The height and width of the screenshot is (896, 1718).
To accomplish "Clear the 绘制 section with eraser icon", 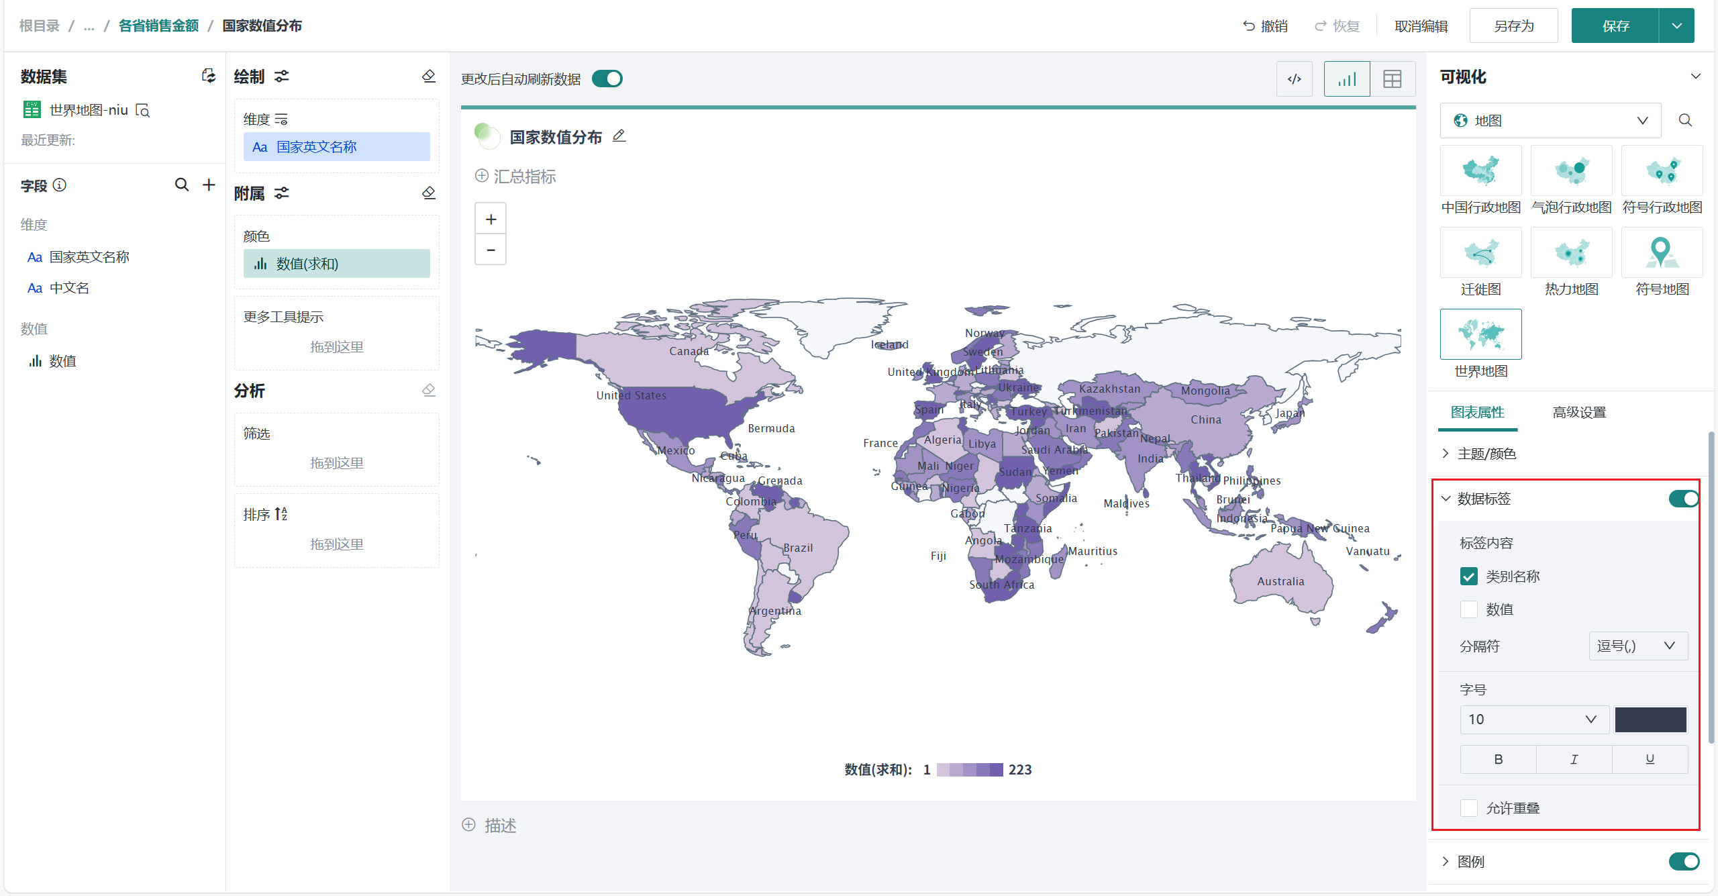I will [x=429, y=77].
